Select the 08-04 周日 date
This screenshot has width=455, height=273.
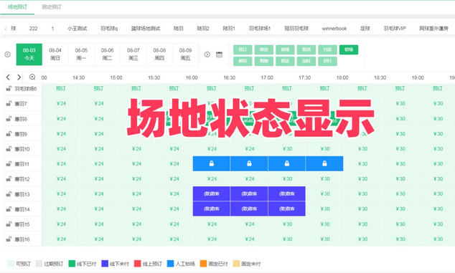coord(55,54)
